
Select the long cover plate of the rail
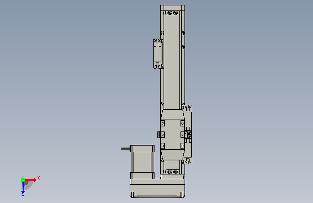pos(173,62)
